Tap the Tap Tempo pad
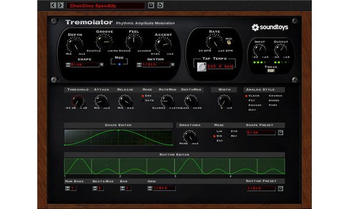The image size is (349, 209). point(201,67)
